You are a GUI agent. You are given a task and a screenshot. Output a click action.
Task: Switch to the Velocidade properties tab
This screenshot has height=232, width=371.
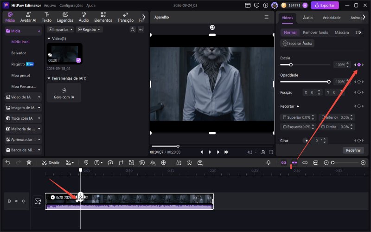(x=332, y=18)
